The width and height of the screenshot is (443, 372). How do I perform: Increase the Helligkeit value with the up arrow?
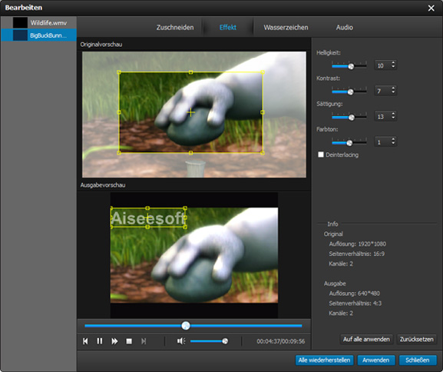(393, 62)
